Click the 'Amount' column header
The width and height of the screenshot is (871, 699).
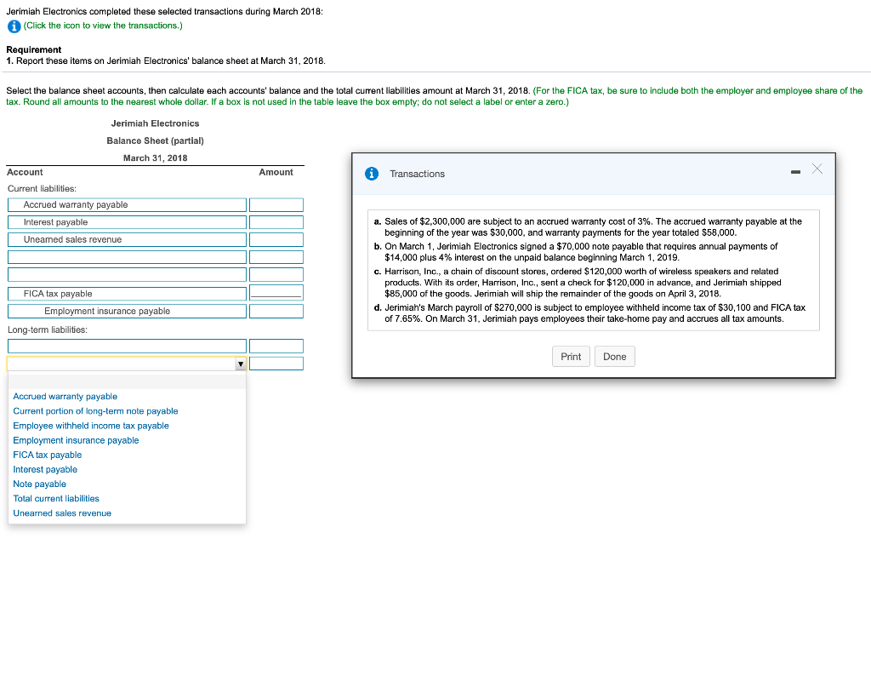coord(276,172)
